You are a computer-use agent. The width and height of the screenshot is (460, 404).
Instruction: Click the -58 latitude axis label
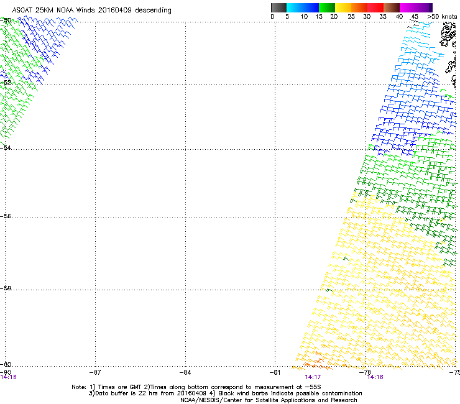6,288
